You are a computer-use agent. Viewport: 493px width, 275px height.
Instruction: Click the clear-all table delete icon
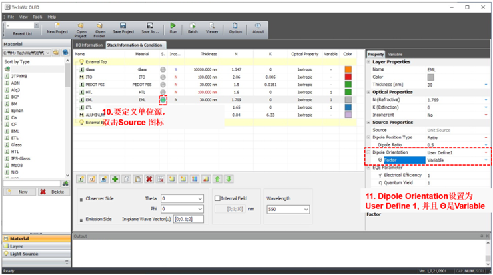[x=161, y=179]
